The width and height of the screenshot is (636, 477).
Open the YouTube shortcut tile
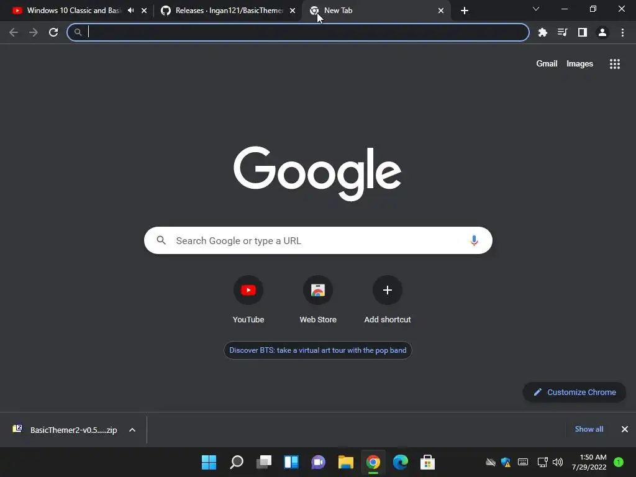[x=248, y=299]
